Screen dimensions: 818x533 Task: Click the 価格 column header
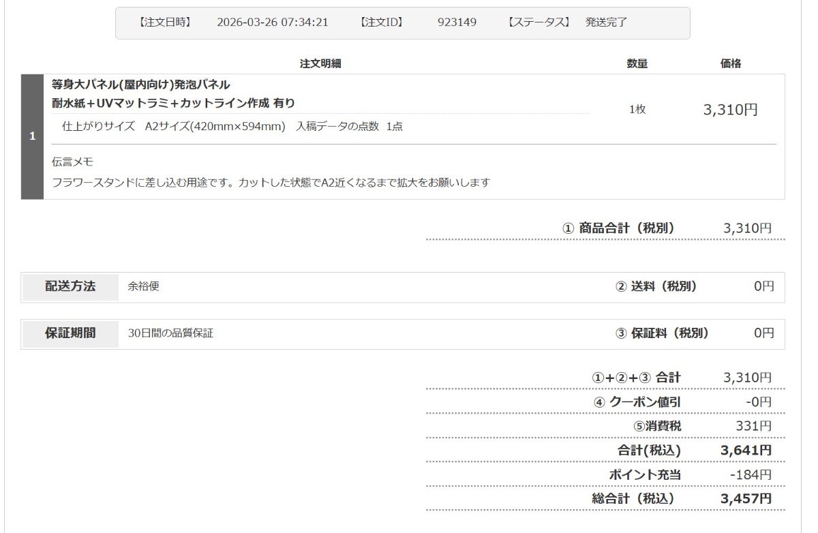pos(731,63)
